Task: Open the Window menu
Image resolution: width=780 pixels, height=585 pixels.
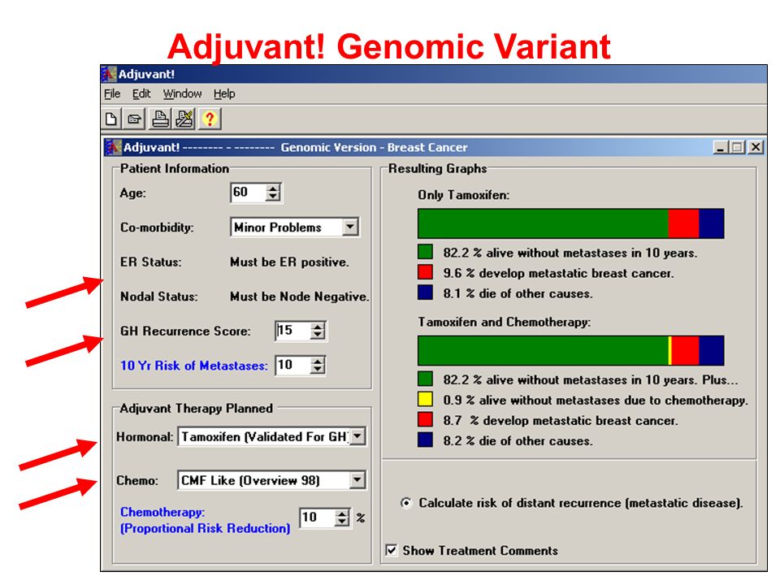Action: (182, 93)
